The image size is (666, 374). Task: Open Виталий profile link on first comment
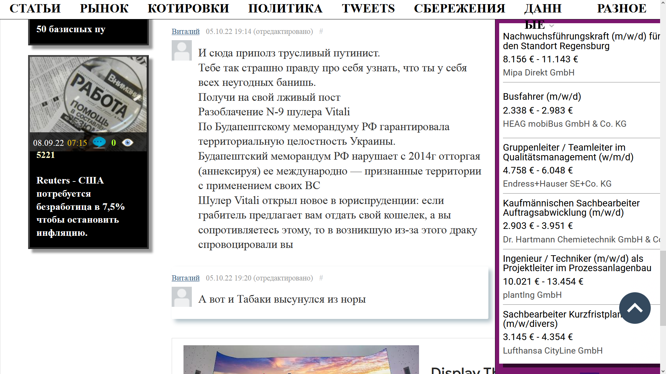[x=186, y=32]
